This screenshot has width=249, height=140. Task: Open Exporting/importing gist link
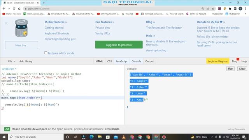click(60, 39)
